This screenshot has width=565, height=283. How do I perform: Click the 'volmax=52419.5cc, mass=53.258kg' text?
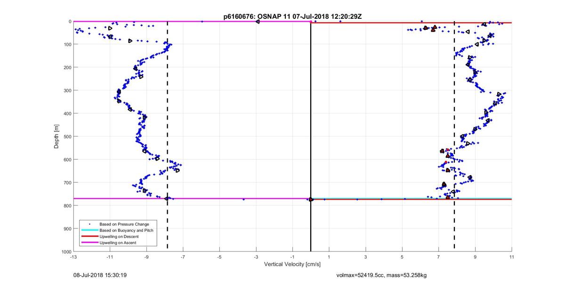pyautogui.click(x=381, y=275)
